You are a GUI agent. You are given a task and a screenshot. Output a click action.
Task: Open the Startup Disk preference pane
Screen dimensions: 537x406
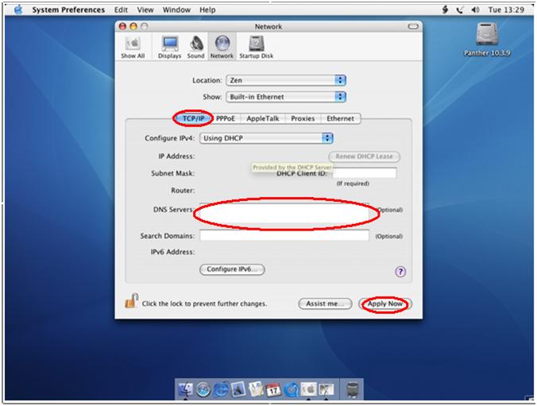(x=256, y=46)
